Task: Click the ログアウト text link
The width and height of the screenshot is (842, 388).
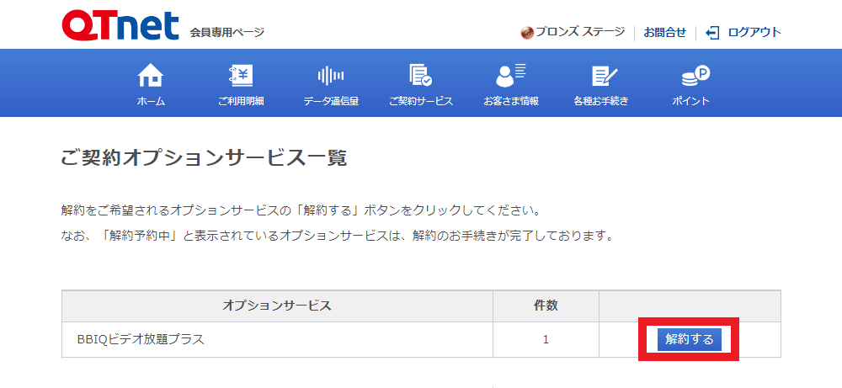Action: pyautogui.click(x=754, y=33)
